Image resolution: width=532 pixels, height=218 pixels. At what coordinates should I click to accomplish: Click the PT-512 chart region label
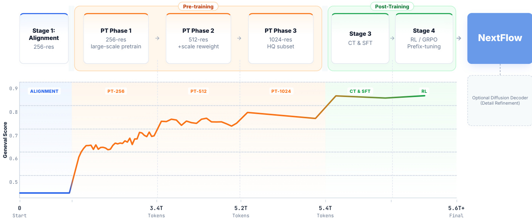coord(199,91)
